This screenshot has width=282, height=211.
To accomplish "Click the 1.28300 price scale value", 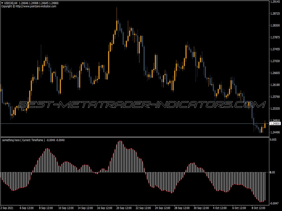I will (275, 26).
